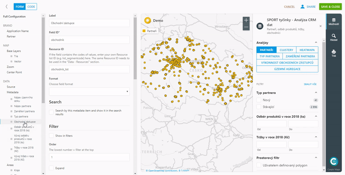Select the ZAMĚŘENÍ PARTNERA analysis tab
The image size is (345, 175).
point(300,56)
